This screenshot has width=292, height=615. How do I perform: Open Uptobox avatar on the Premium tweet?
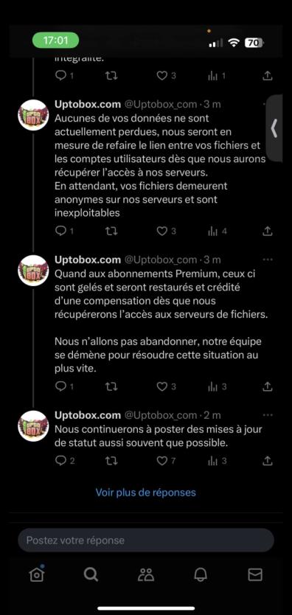(x=33, y=270)
